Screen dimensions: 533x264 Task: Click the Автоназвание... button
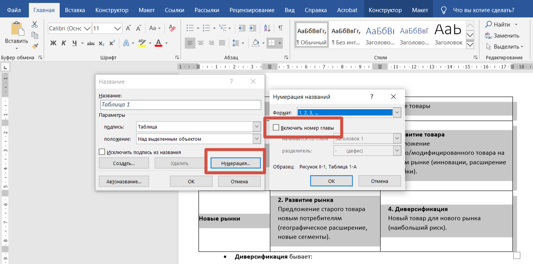124,181
